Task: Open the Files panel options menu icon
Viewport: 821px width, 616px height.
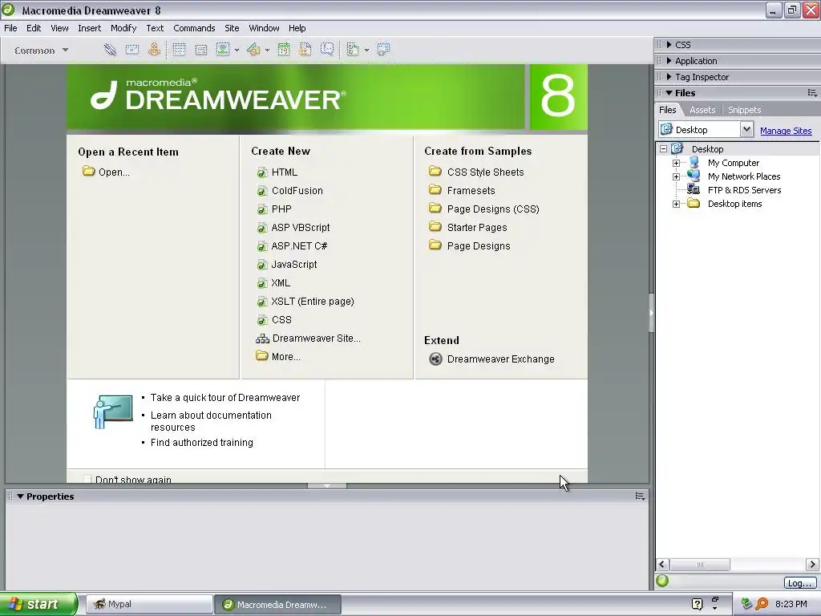Action: click(812, 93)
